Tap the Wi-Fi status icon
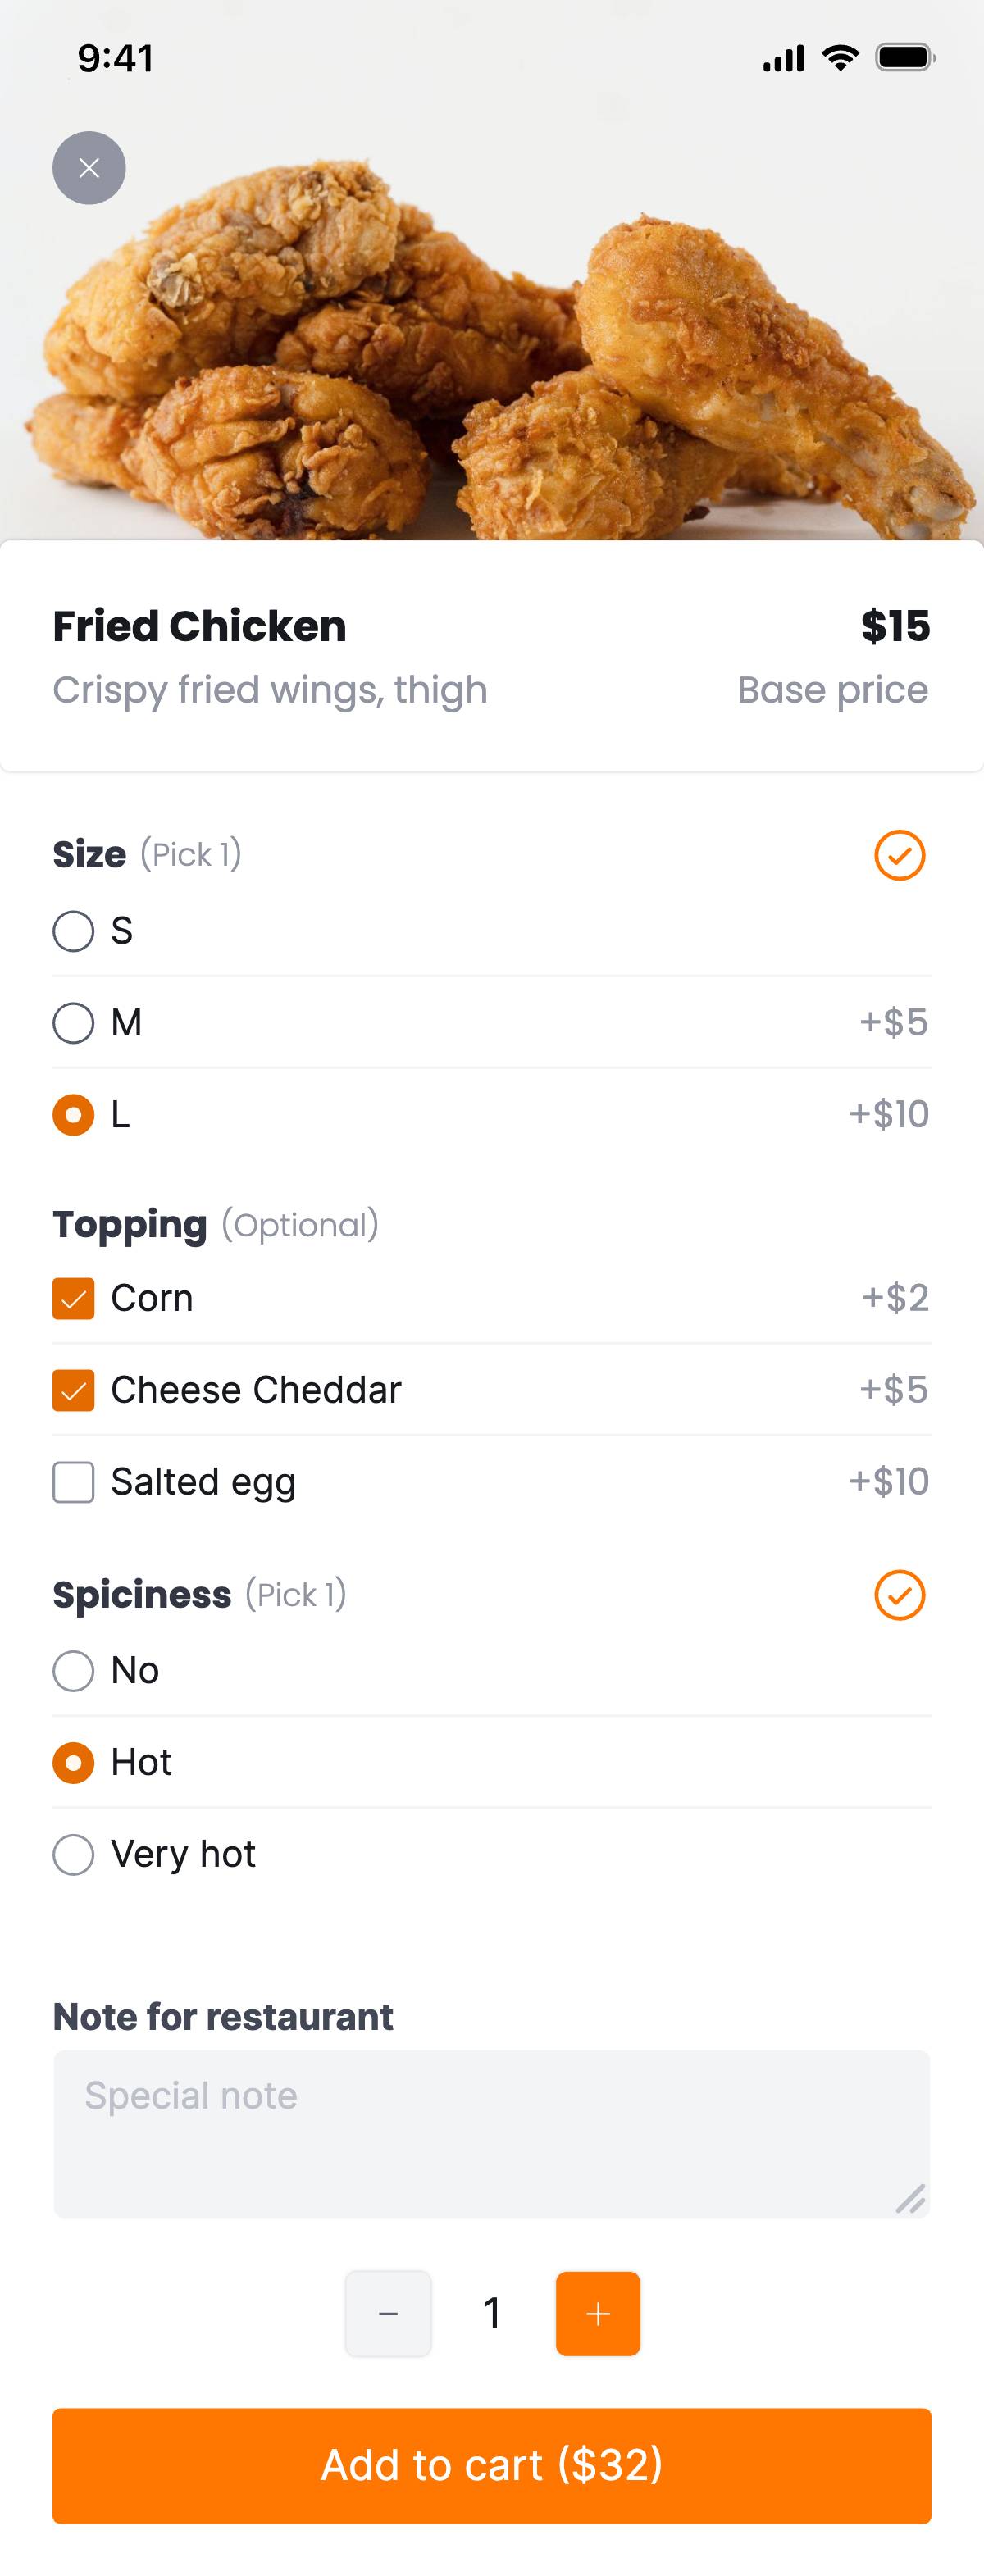The height and width of the screenshot is (2576, 984). [x=840, y=58]
